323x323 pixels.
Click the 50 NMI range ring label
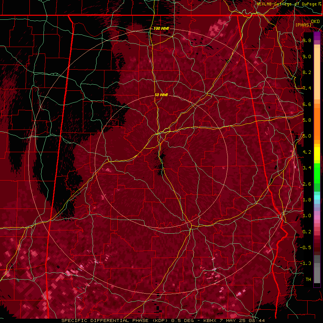pos(161,95)
